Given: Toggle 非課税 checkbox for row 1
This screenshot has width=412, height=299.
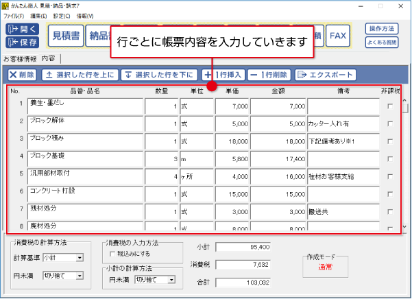Looking at the screenshot, I should [x=390, y=106].
